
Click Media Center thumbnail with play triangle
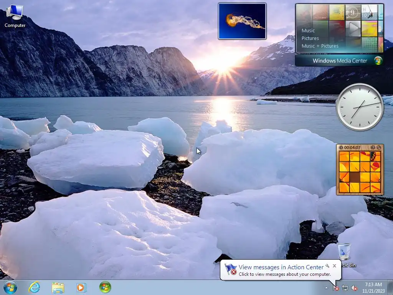coord(353,28)
